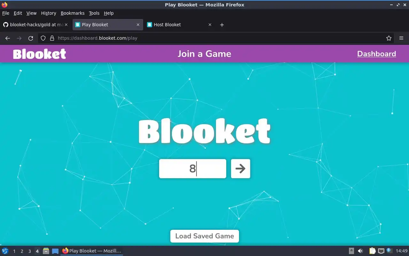This screenshot has width=409, height=256.
Task: Click the Blooket favicon on the Host Blooket tab
Action: click(x=149, y=25)
